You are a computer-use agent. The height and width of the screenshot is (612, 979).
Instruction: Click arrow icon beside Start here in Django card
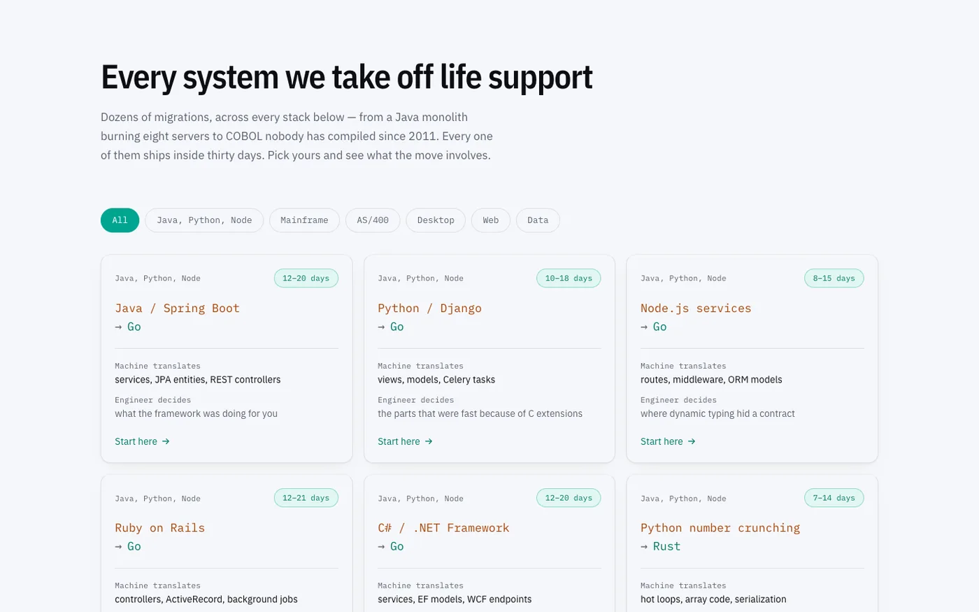429,441
